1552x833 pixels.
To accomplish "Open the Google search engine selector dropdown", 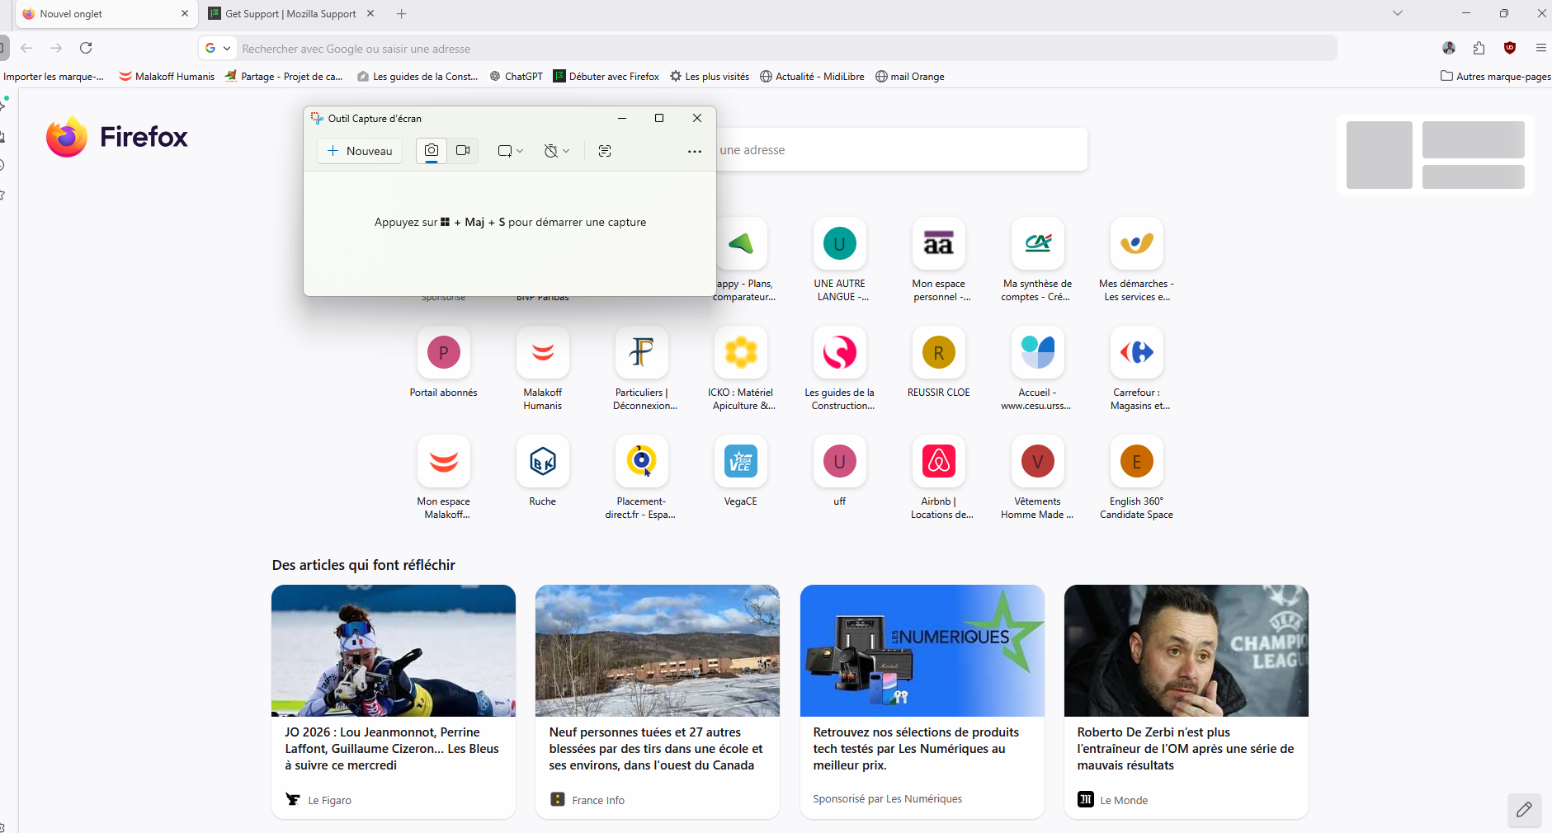I will pos(218,49).
